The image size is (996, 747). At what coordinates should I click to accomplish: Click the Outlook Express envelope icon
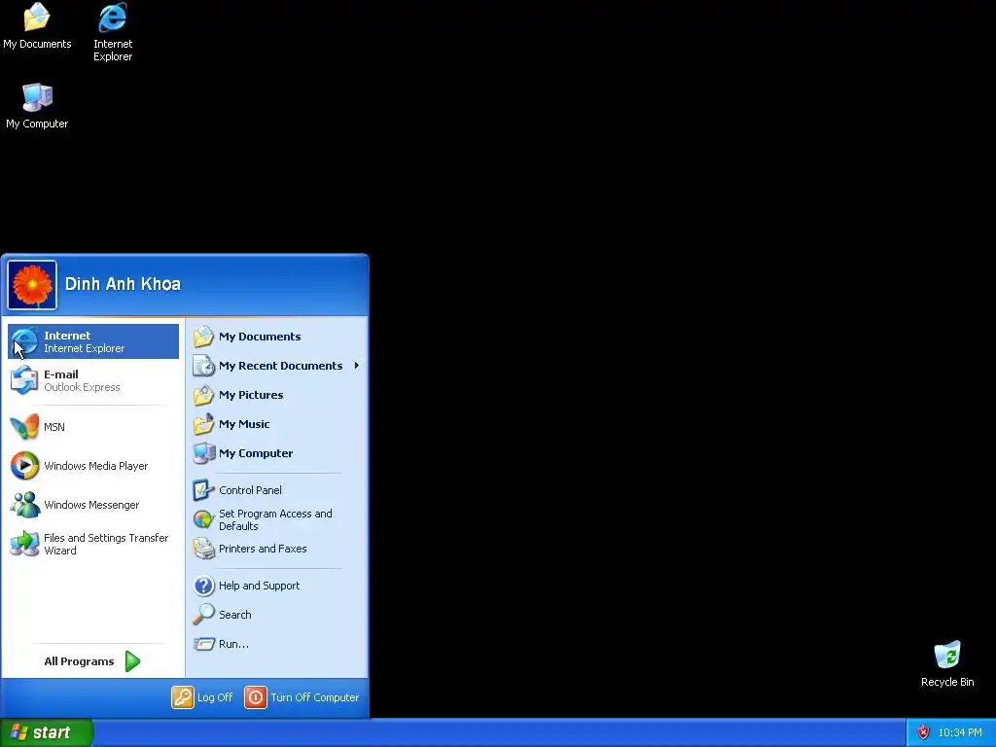[24, 380]
